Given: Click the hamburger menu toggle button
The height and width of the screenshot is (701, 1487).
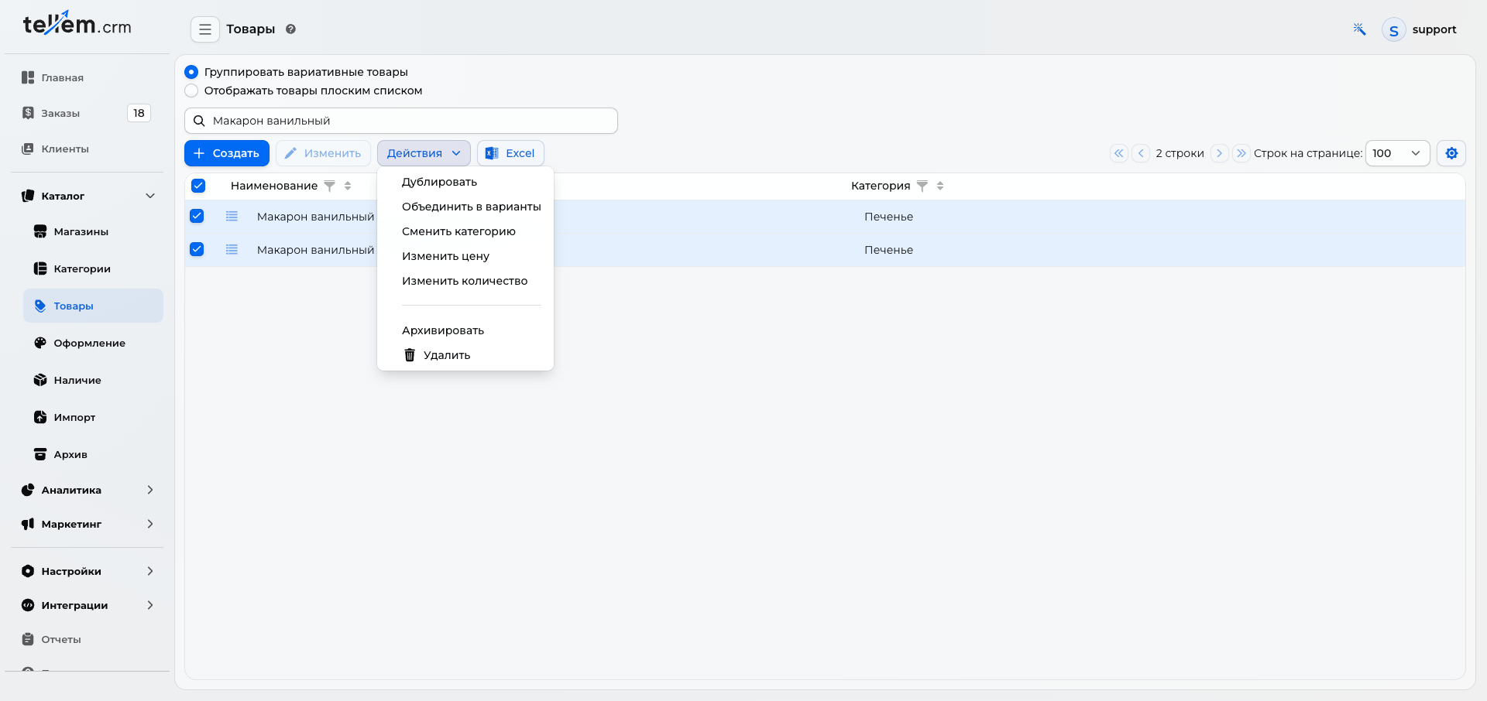Looking at the screenshot, I should coord(205,29).
